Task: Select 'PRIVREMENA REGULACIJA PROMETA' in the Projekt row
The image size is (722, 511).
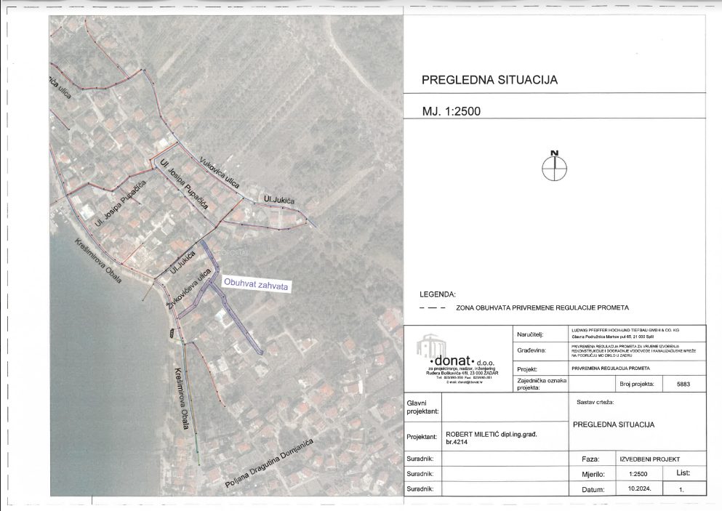Action: (x=611, y=369)
